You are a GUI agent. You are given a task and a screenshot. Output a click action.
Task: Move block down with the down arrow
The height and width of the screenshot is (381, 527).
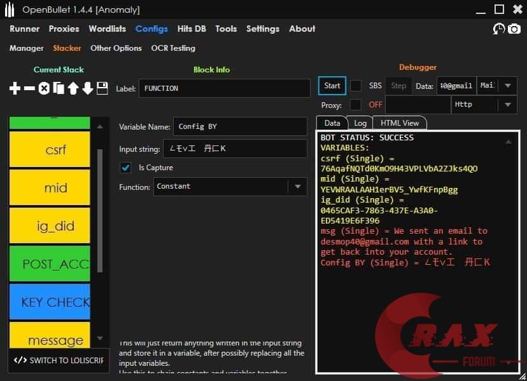88,89
